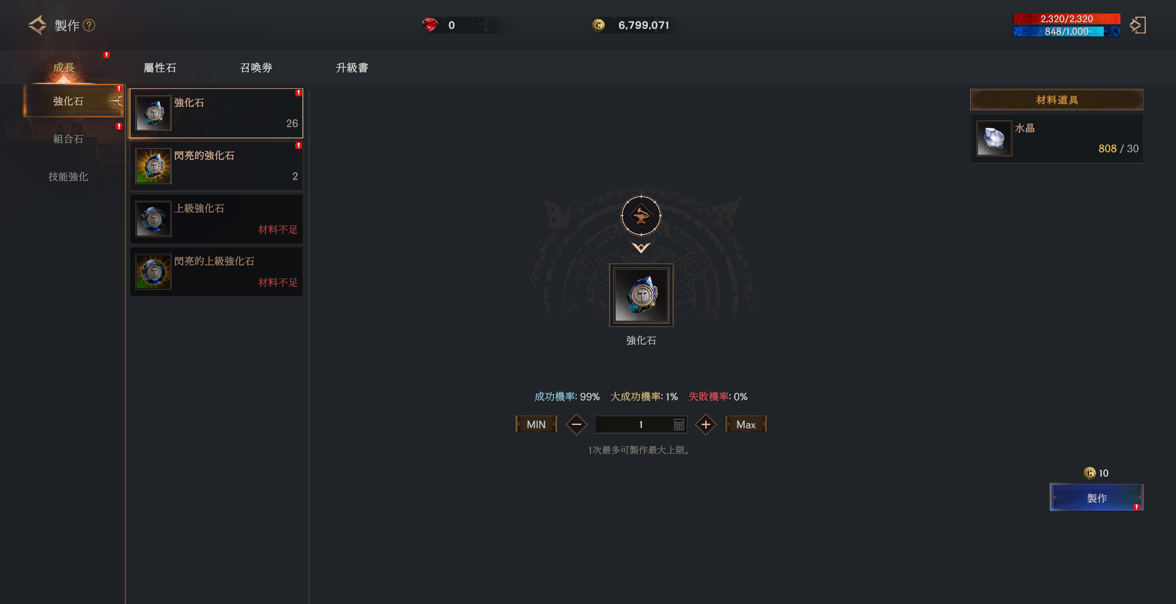
Task: Set quantity to maximum with Max
Action: coord(746,424)
